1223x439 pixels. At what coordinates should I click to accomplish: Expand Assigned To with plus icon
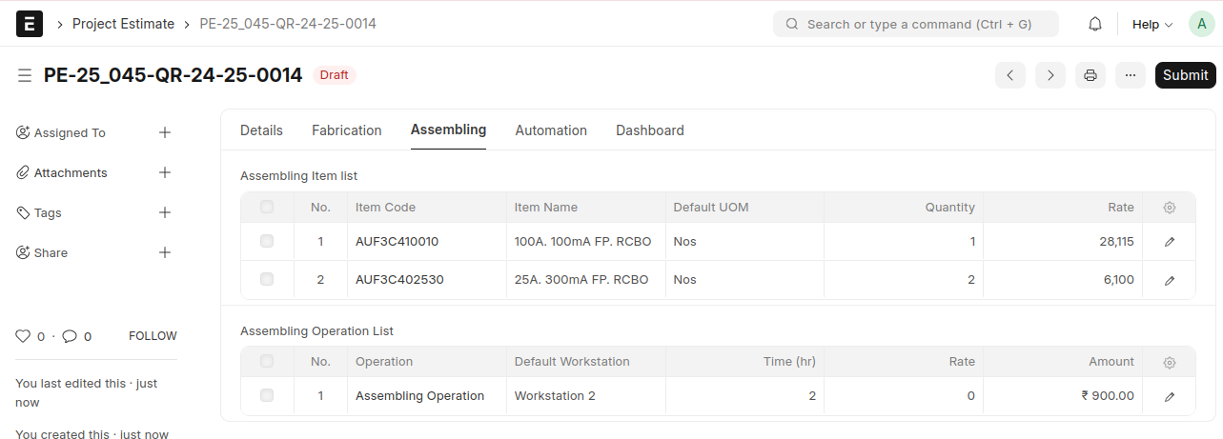click(165, 133)
